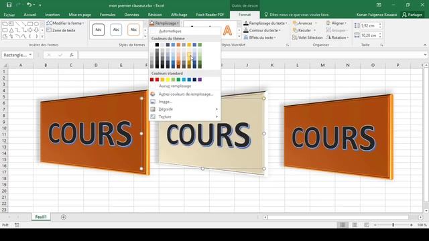Open Contour du texte dropdown
Screen dimensions: 429x241
tap(262, 30)
